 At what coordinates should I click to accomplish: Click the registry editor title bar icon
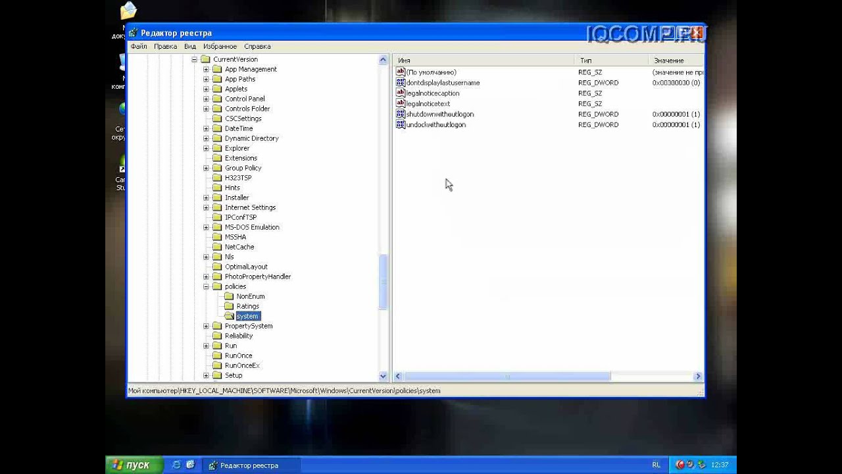click(134, 33)
